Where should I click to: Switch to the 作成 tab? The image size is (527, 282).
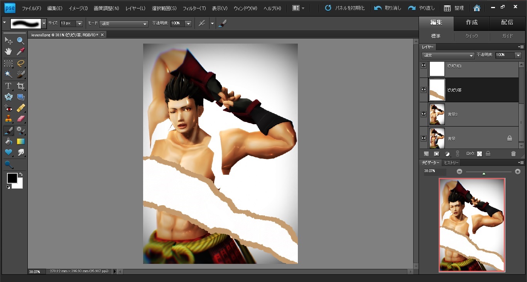[471, 22]
